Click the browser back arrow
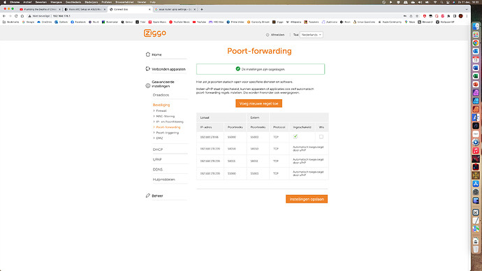The height and width of the screenshot is (271, 482). [x=4, y=16]
